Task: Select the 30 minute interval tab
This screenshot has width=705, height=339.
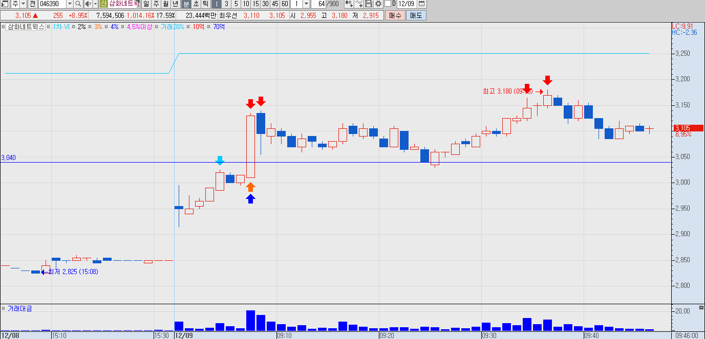Action: (x=266, y=4)
